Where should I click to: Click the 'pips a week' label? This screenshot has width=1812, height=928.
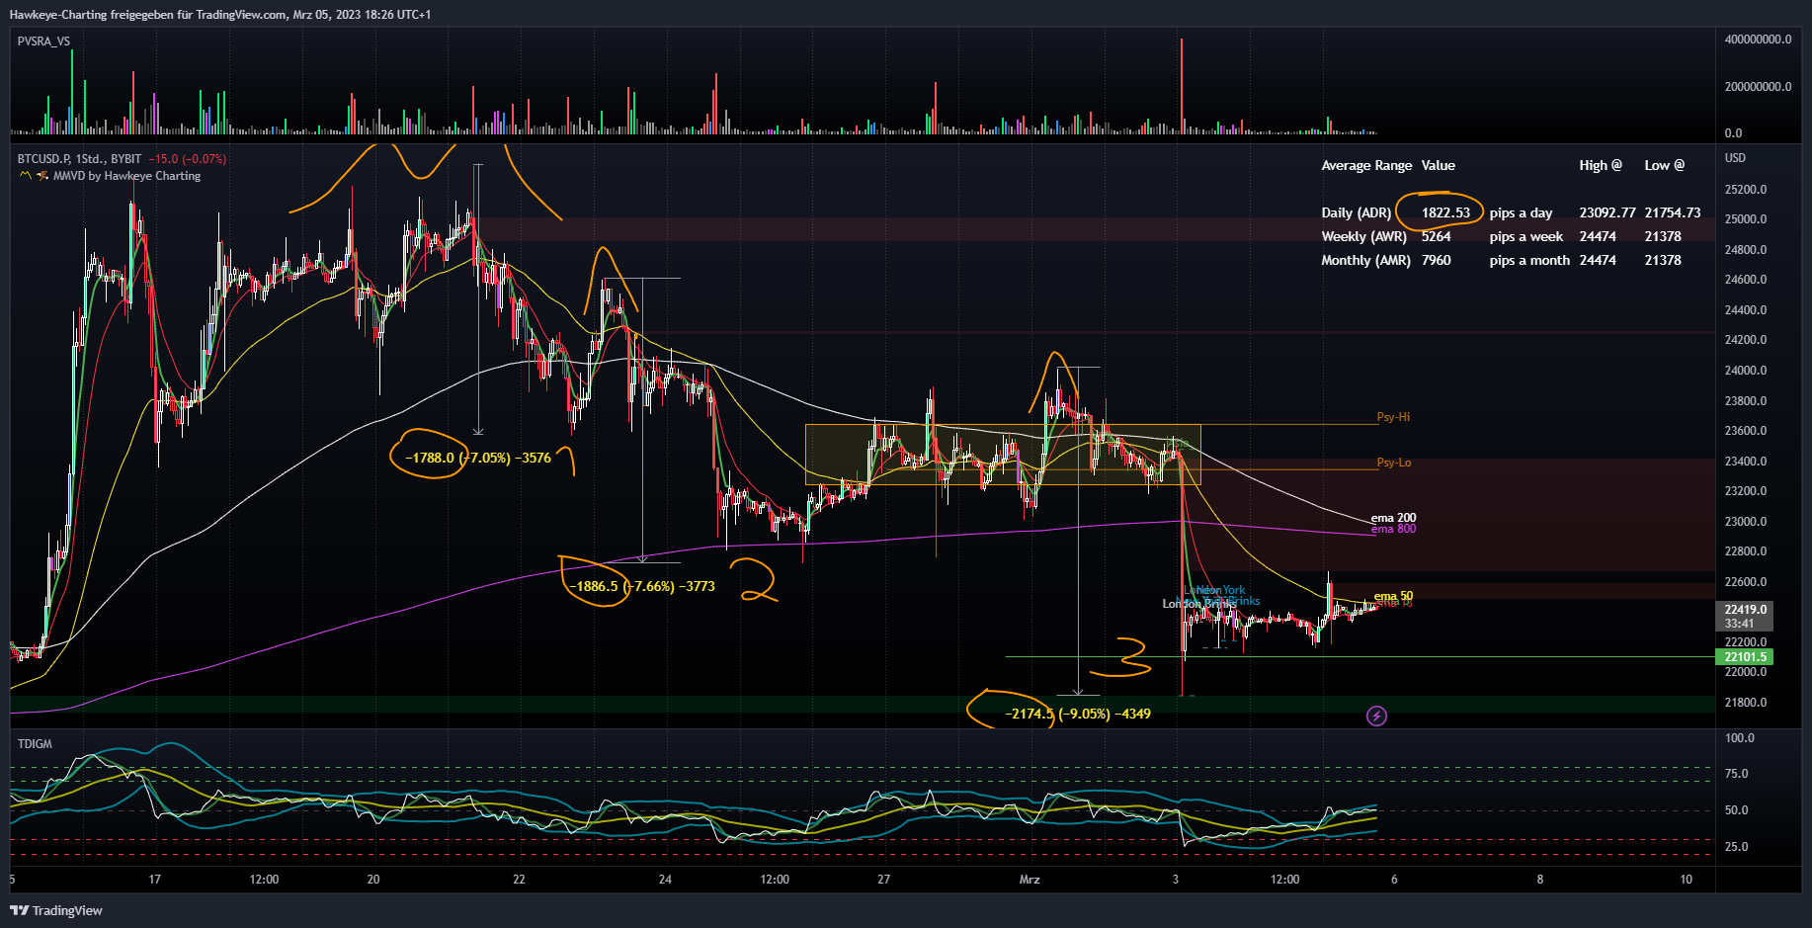pyautogui.click(x=1525, y=236)
